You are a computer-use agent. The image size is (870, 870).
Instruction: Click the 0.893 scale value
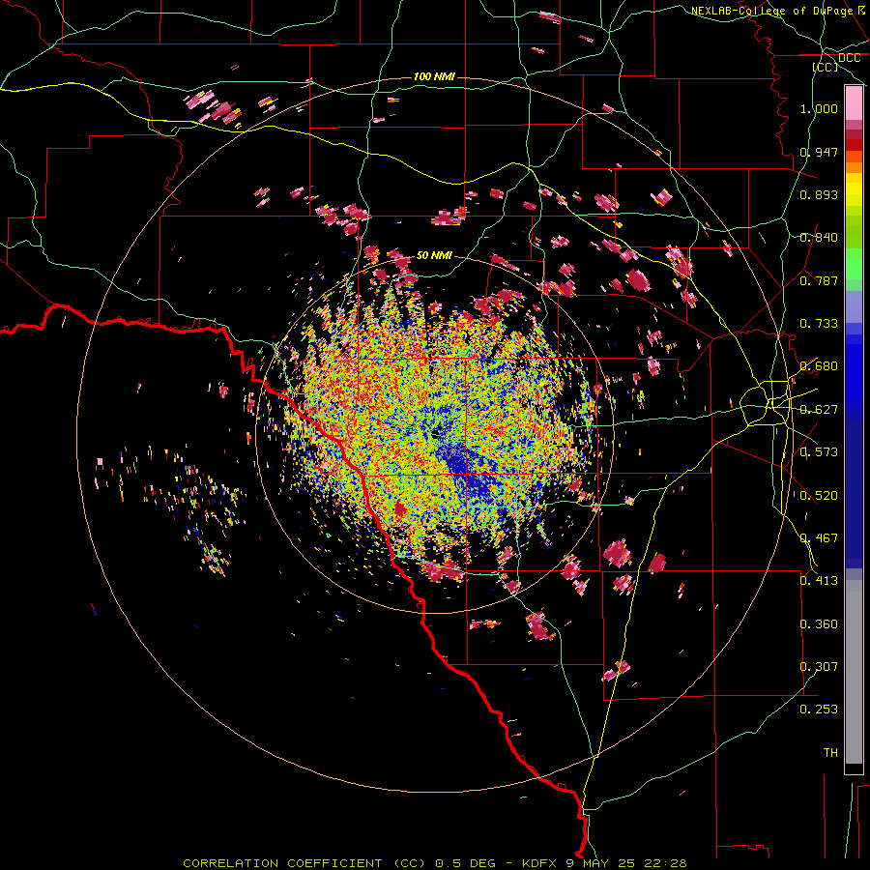point(819,194)
